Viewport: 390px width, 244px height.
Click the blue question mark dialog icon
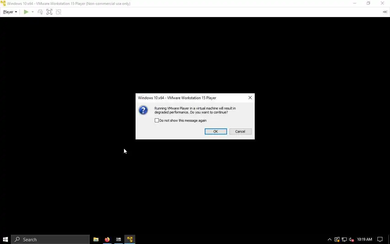tap(143, 110)
